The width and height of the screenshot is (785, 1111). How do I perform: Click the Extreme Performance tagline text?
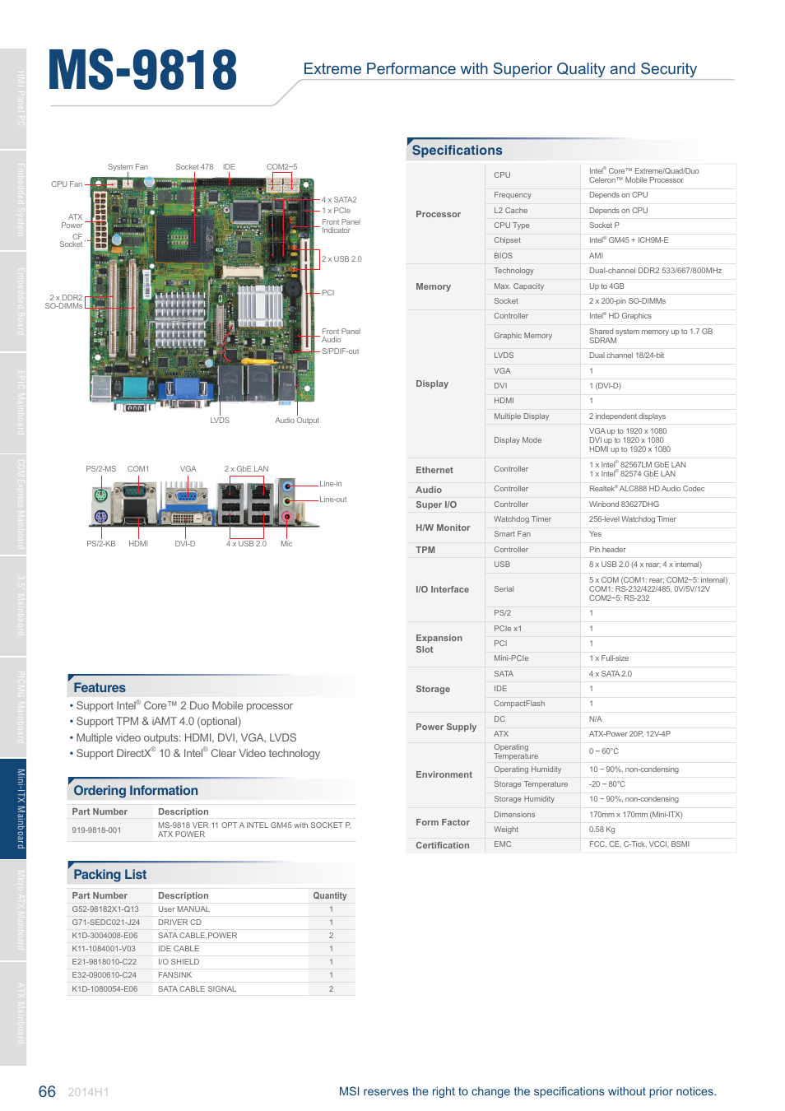(x=500, y=69)
